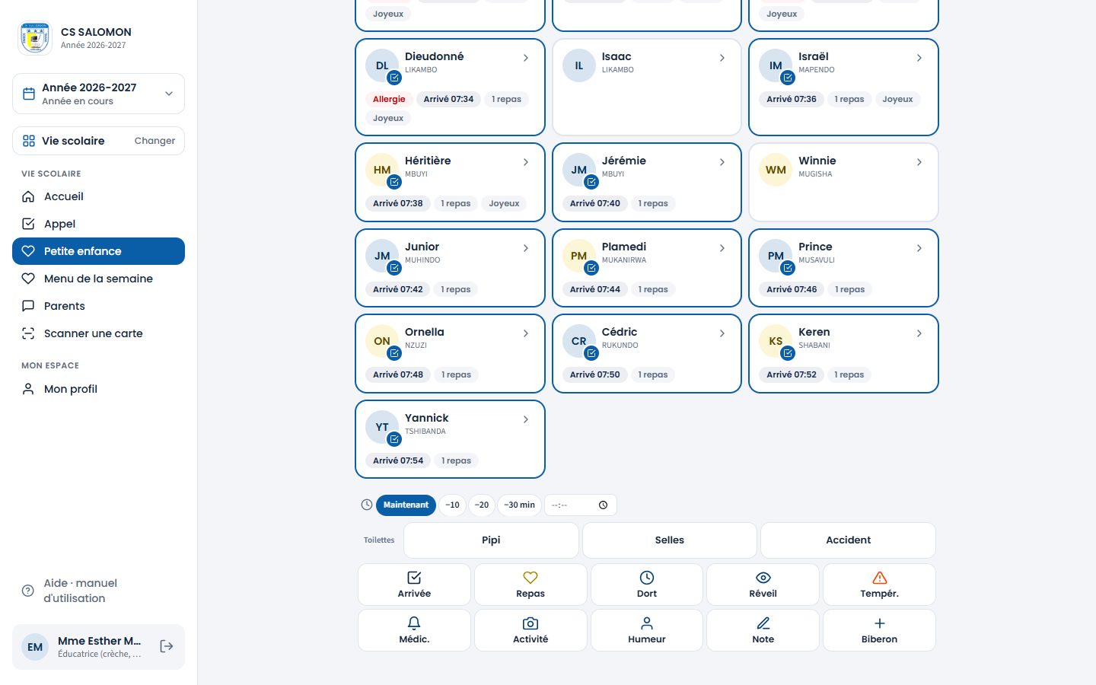Open Mon profil in the sidebar
Screen dimensions: 1096x685
tap(98, 389)
